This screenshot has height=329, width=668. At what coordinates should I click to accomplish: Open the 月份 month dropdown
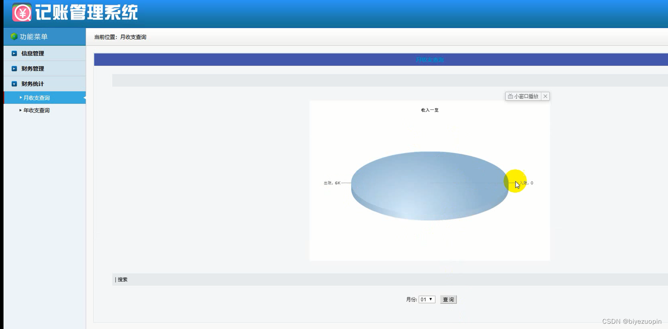pos(427,300)
